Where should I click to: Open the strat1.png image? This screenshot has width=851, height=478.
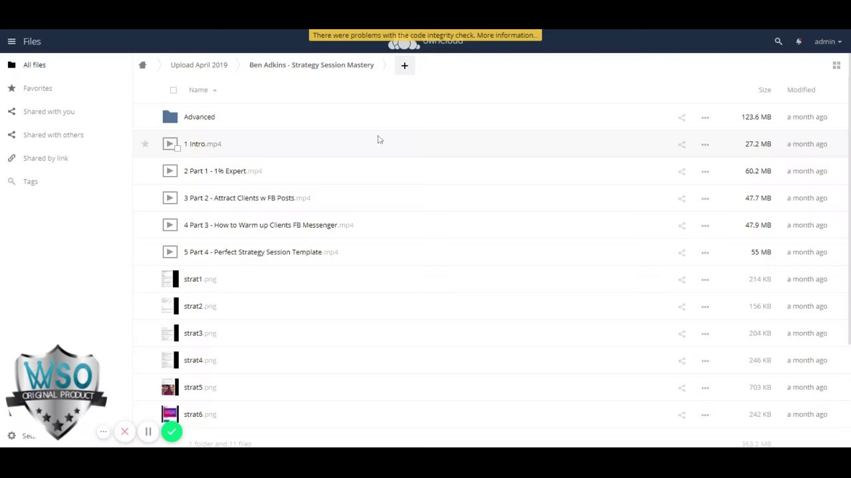coord(200,279)
